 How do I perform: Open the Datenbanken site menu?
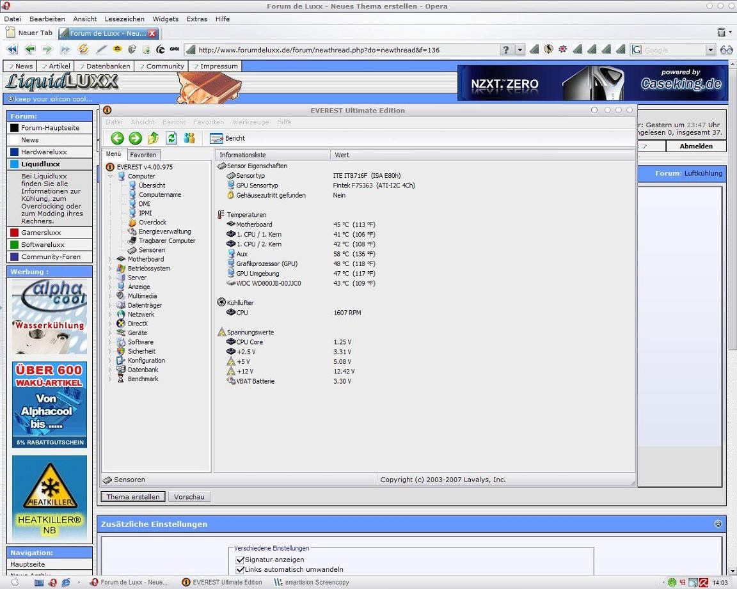pyautogui.click(x=104, y=66)
